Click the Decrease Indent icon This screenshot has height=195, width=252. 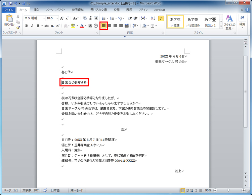pos(130,18)
